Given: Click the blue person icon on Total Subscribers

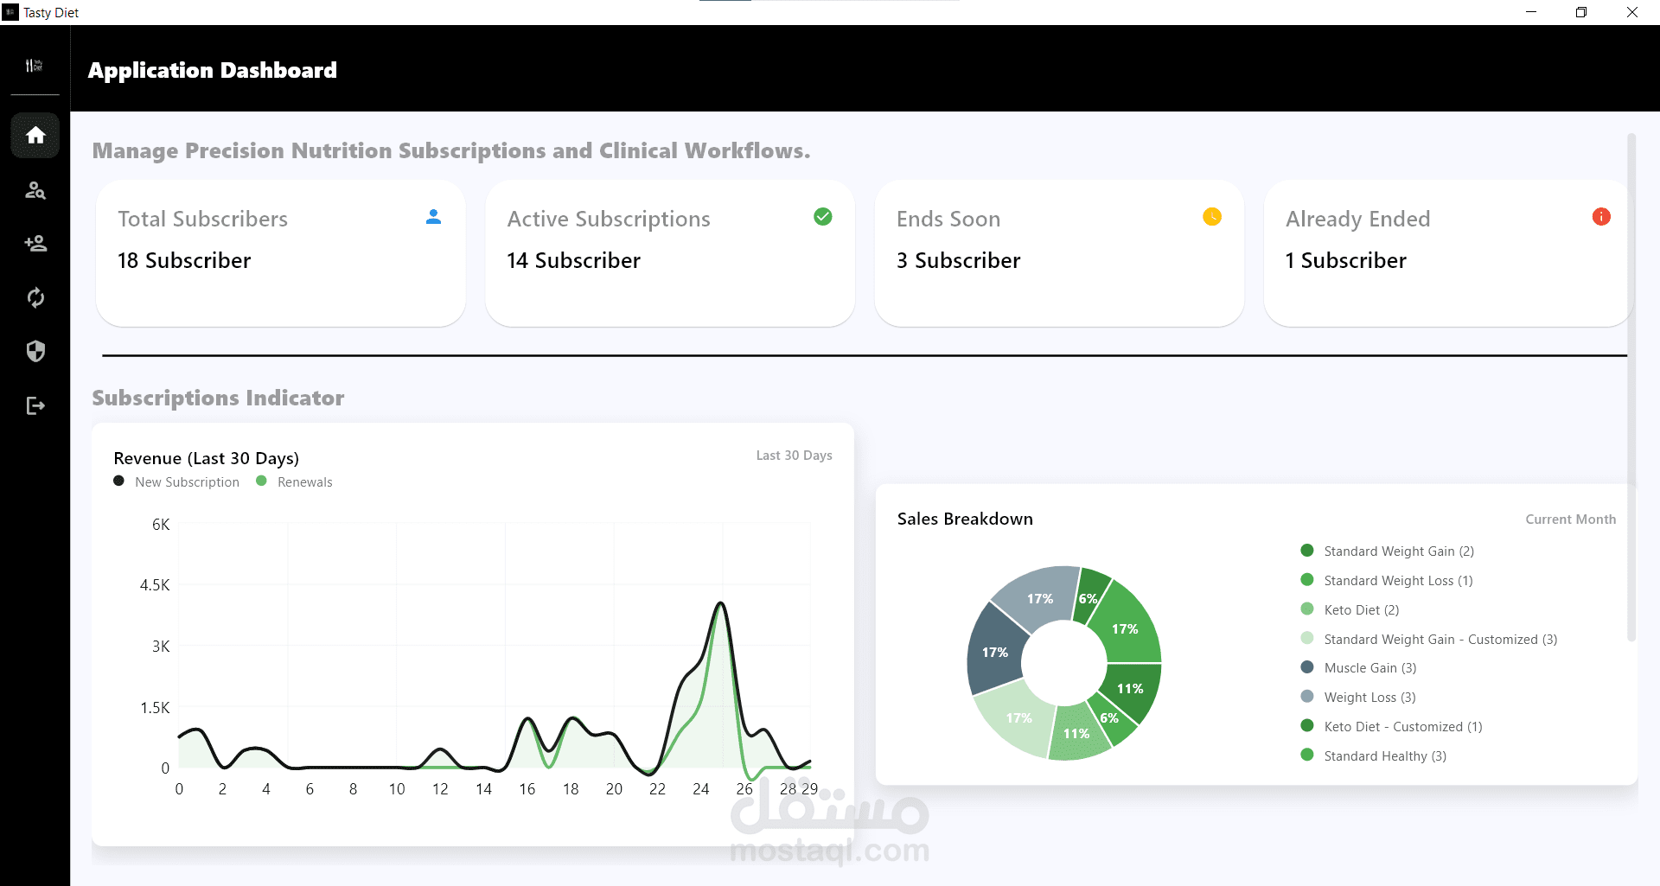Looking at the screenshot, I should pos(434,217).
